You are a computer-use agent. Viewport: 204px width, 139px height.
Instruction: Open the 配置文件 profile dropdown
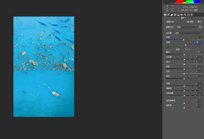point(187,27)
